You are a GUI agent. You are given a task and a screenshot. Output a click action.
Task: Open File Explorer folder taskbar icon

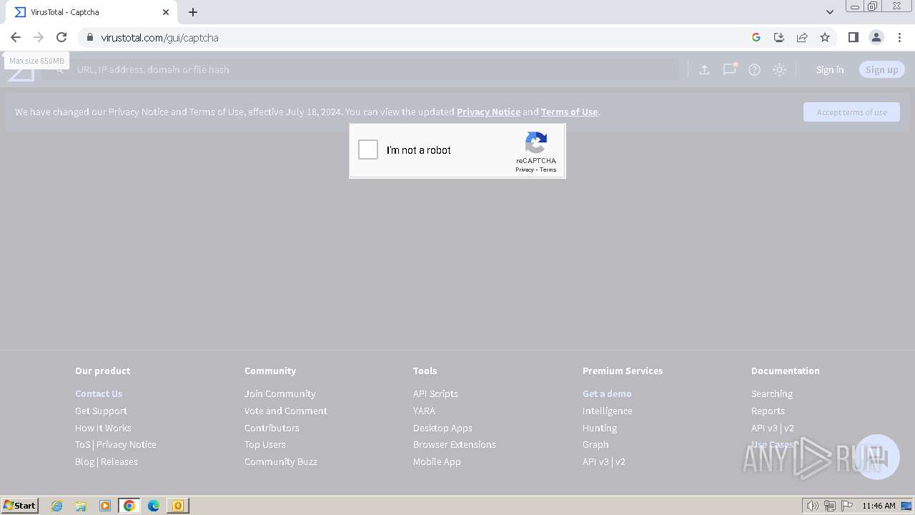[81, 506]
